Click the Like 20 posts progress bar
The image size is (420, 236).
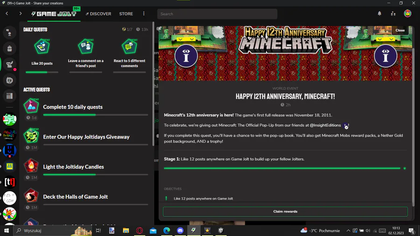coord(42,72)
